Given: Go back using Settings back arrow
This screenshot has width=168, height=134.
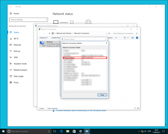Looking at the screenshot, I should click(x=11, y=7).
